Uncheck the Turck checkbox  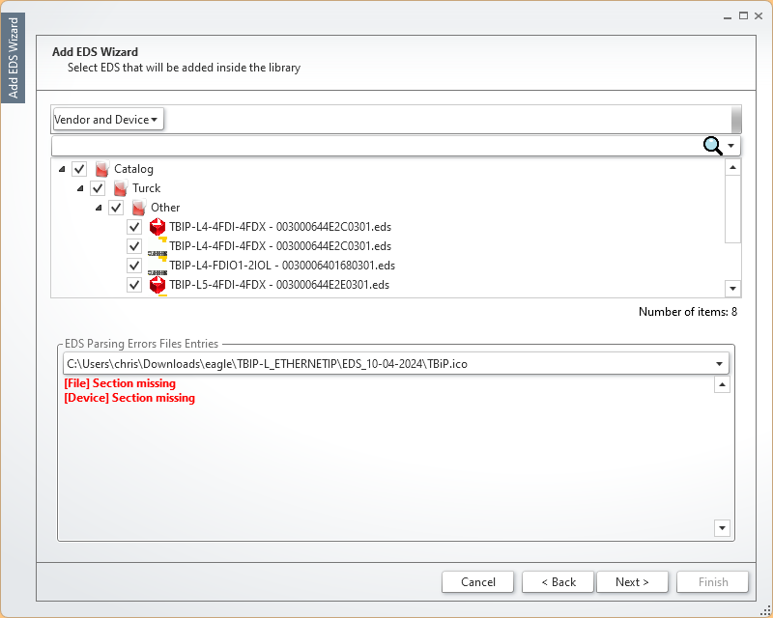point(98,188)
